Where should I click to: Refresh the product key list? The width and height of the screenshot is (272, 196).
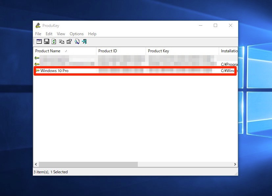[54, 41]
